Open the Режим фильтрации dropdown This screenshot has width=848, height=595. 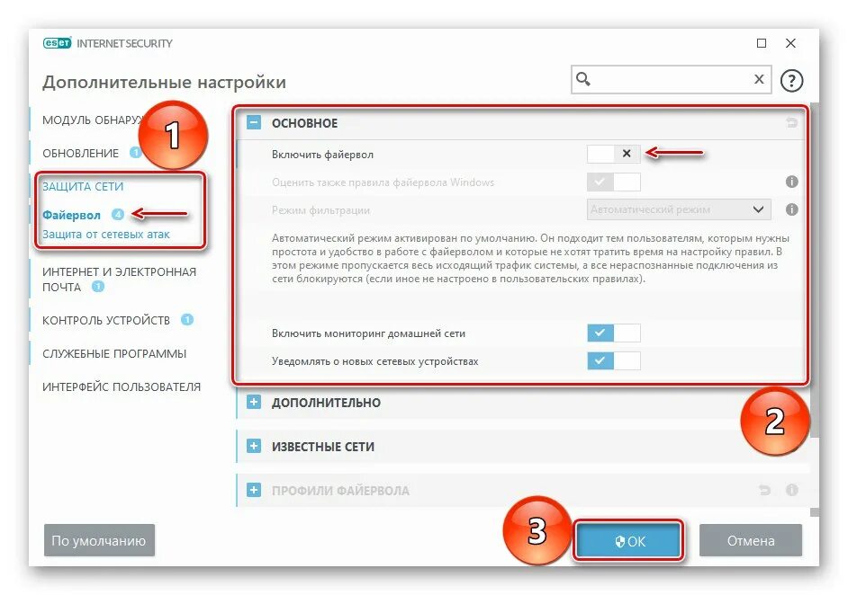[679, 209]
